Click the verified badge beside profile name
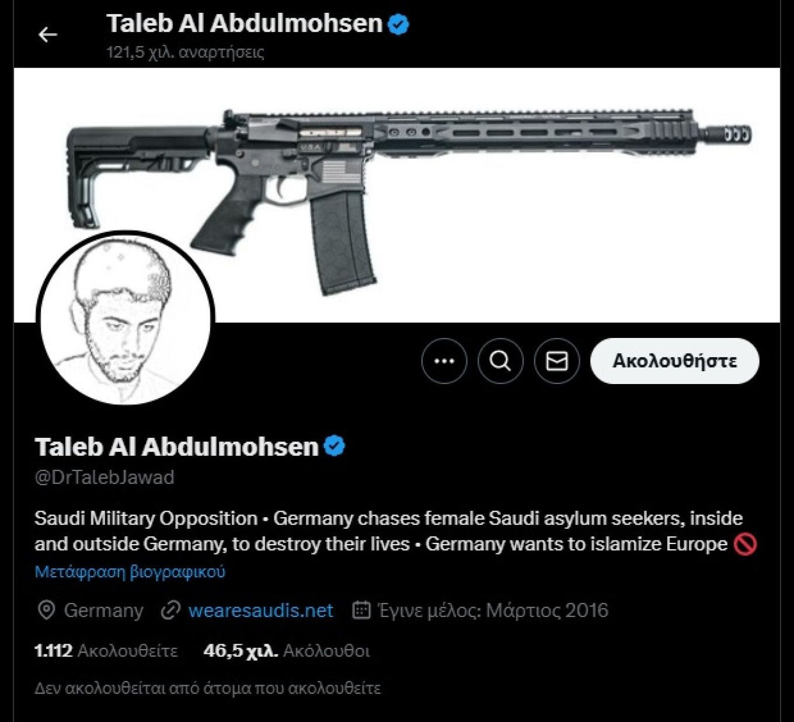Viewport: 794px width, 722px height. coord(335,447)
